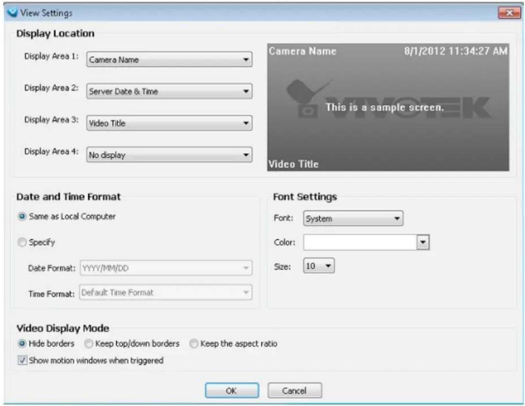Open the Display Area 4 dropdown

coord(169,155)
